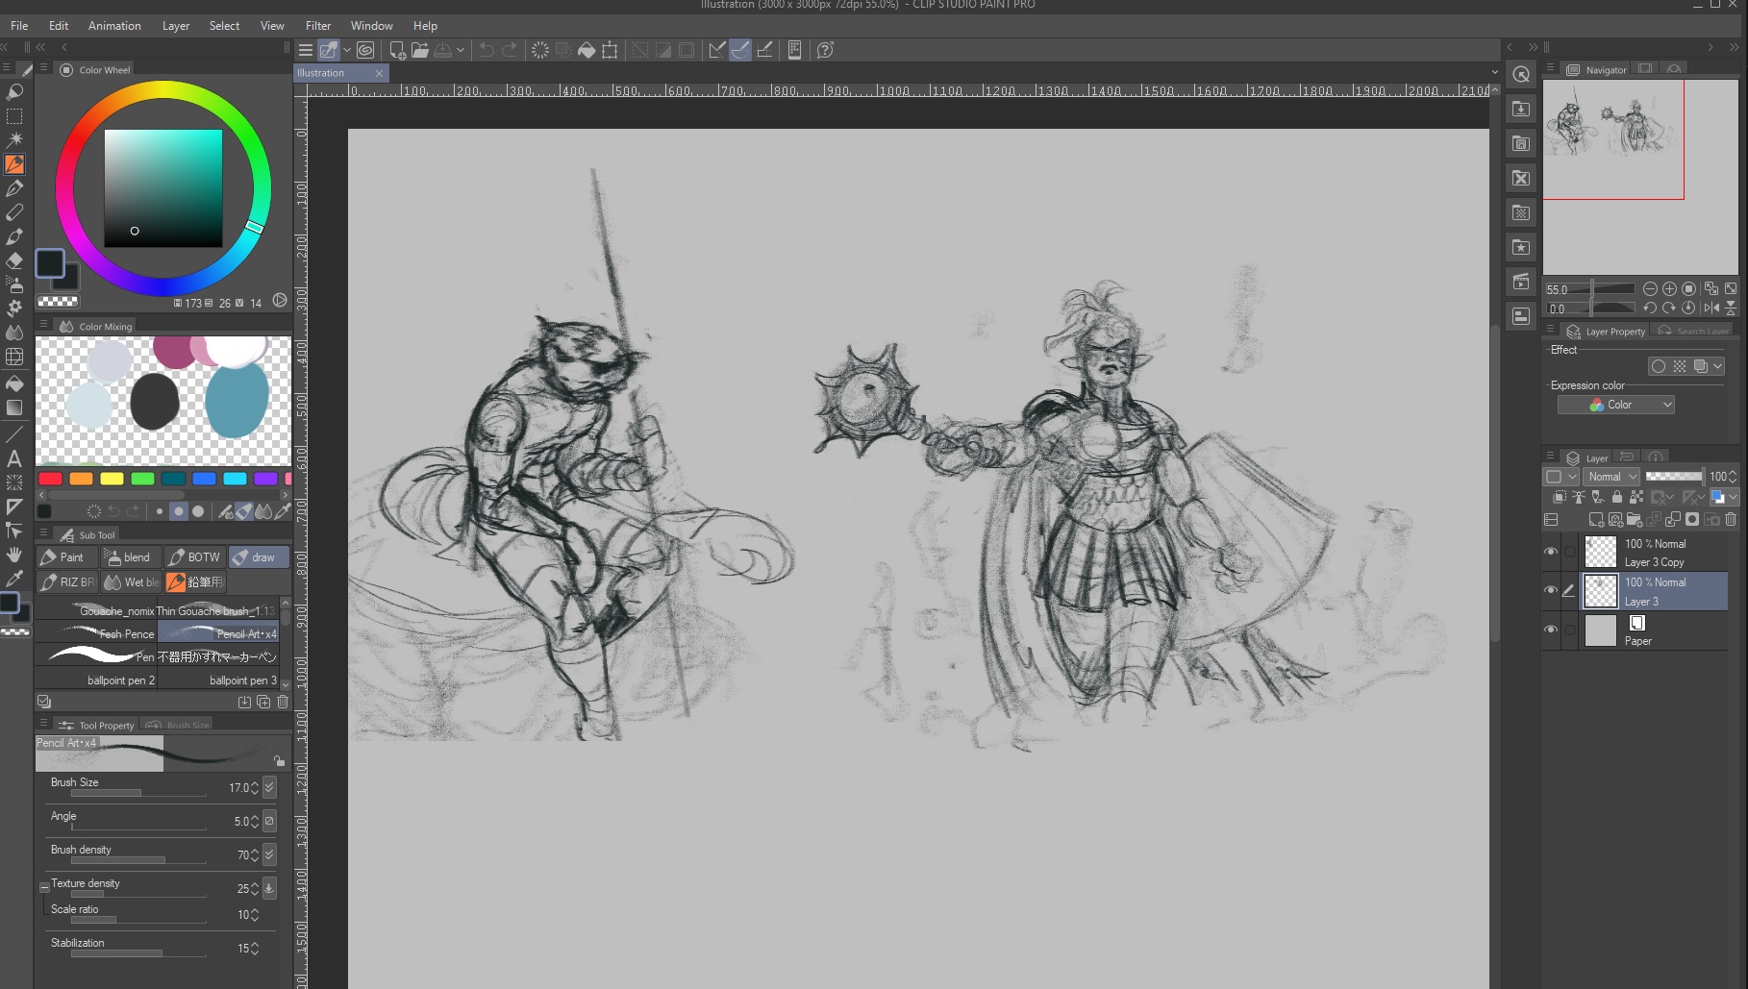Open the Window menu
The height and width of the screenshot is (989, 1748).
(371, 26)
